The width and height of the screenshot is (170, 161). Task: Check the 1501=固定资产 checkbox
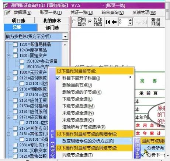[15, 56]
